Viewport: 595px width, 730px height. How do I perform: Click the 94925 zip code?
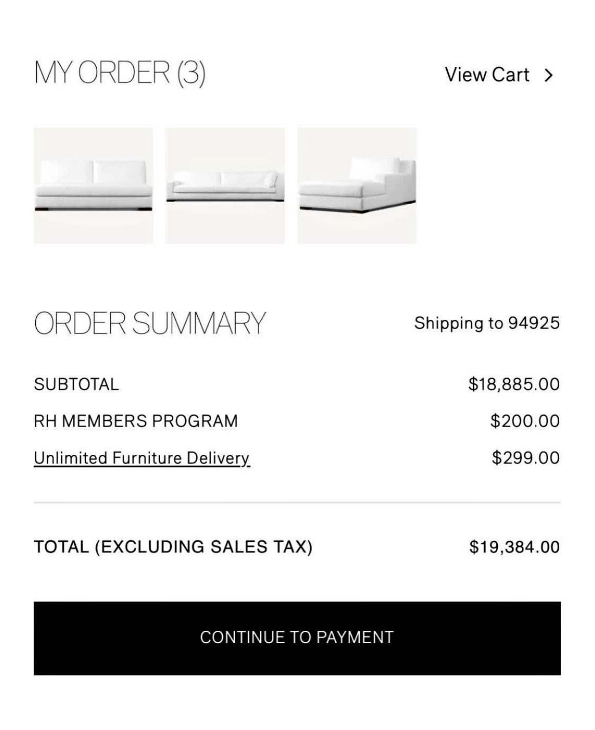coord(534,323)
